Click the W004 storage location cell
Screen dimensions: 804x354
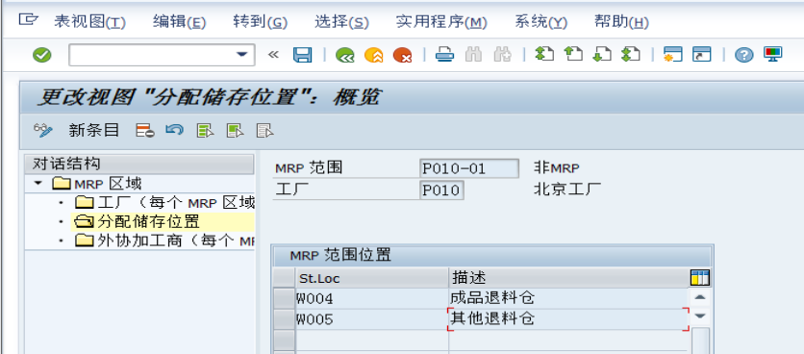pyautogui.click(x=372, y=298)
